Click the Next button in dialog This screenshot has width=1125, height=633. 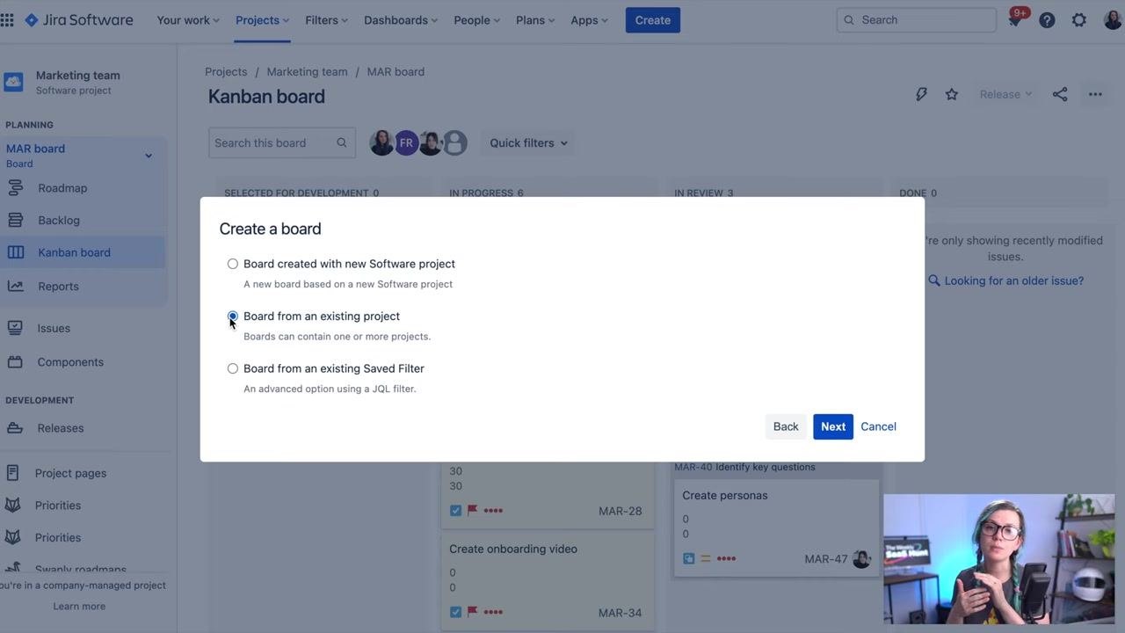(x=833, y=426)
